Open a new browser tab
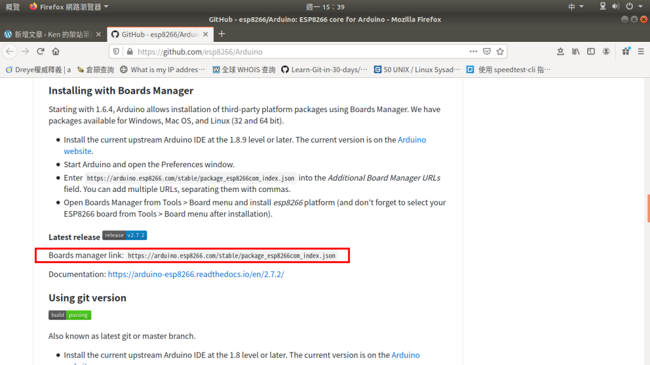The image size is (650, 365). click(222, 34)
